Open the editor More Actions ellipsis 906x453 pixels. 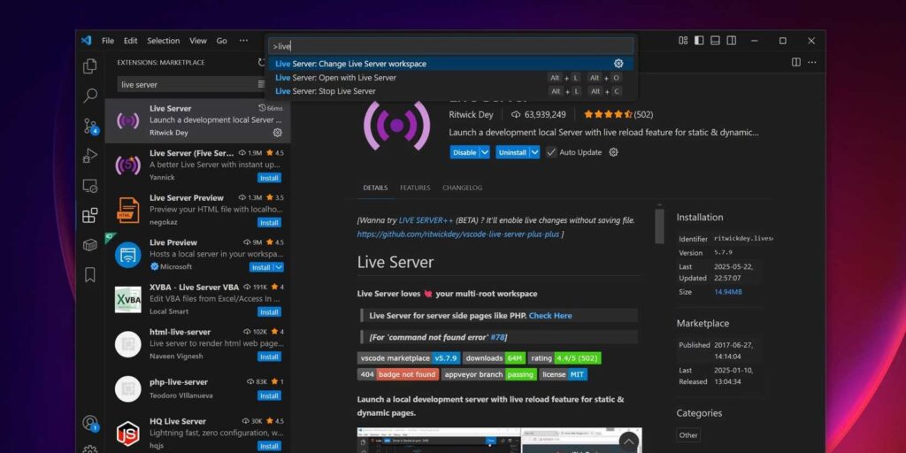[812, 62]
